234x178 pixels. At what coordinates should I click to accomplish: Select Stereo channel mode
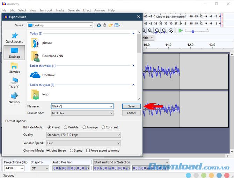(x=76, y=151)
